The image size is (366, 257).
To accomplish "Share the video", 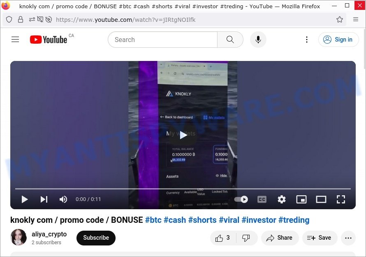I will (x=280, y=238).
